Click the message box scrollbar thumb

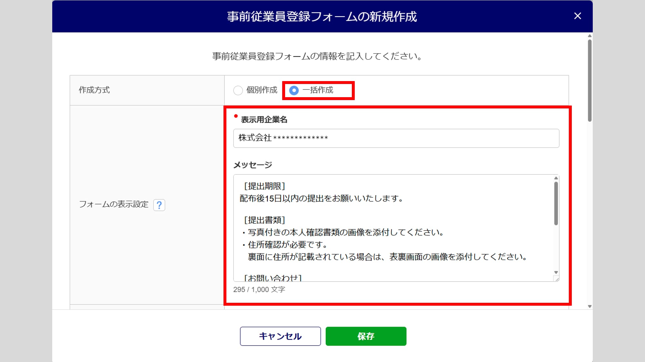556,203
